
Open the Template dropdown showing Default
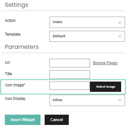pyautogui.click(x=87, y=36)
